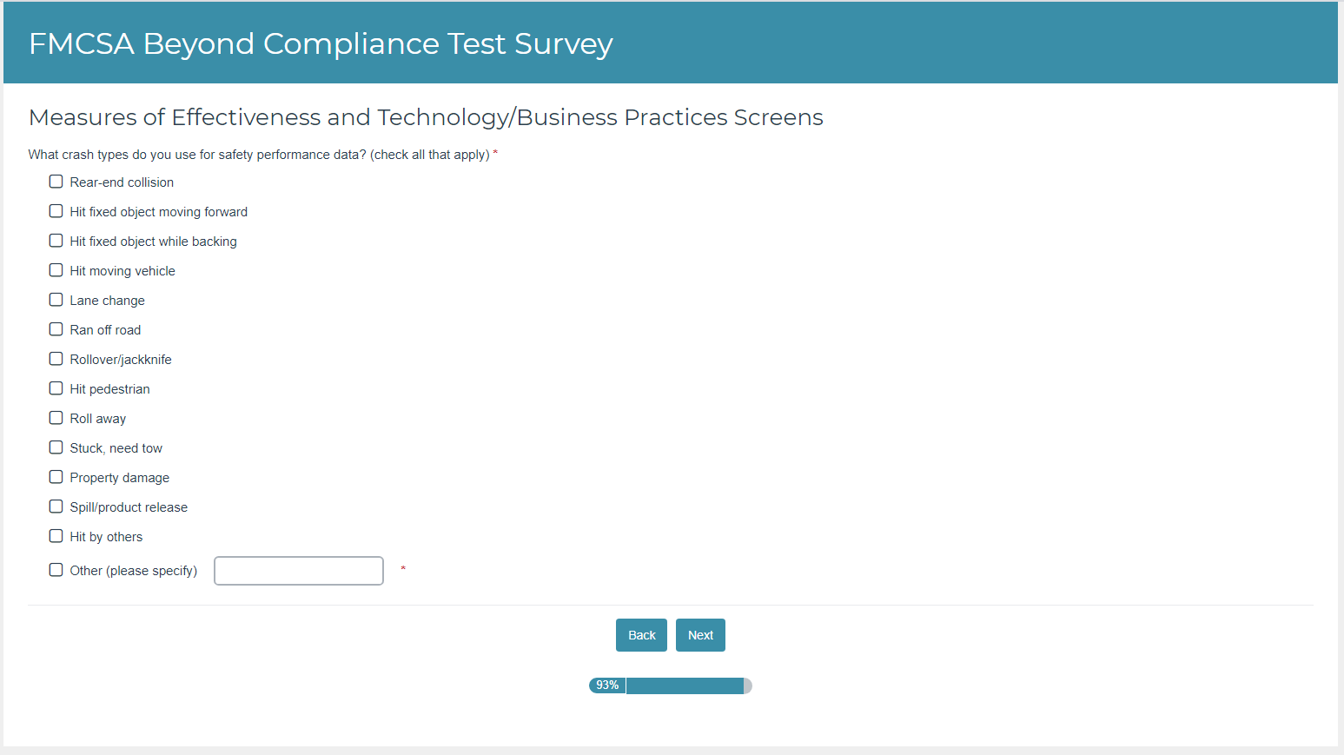The image size is (1344, 755).
Task: Click the Other specify text field
Action: tap(298, 571)
